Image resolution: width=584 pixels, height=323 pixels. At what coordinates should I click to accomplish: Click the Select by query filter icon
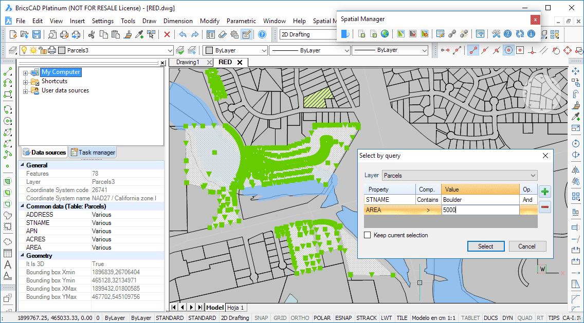click(481, 34)
